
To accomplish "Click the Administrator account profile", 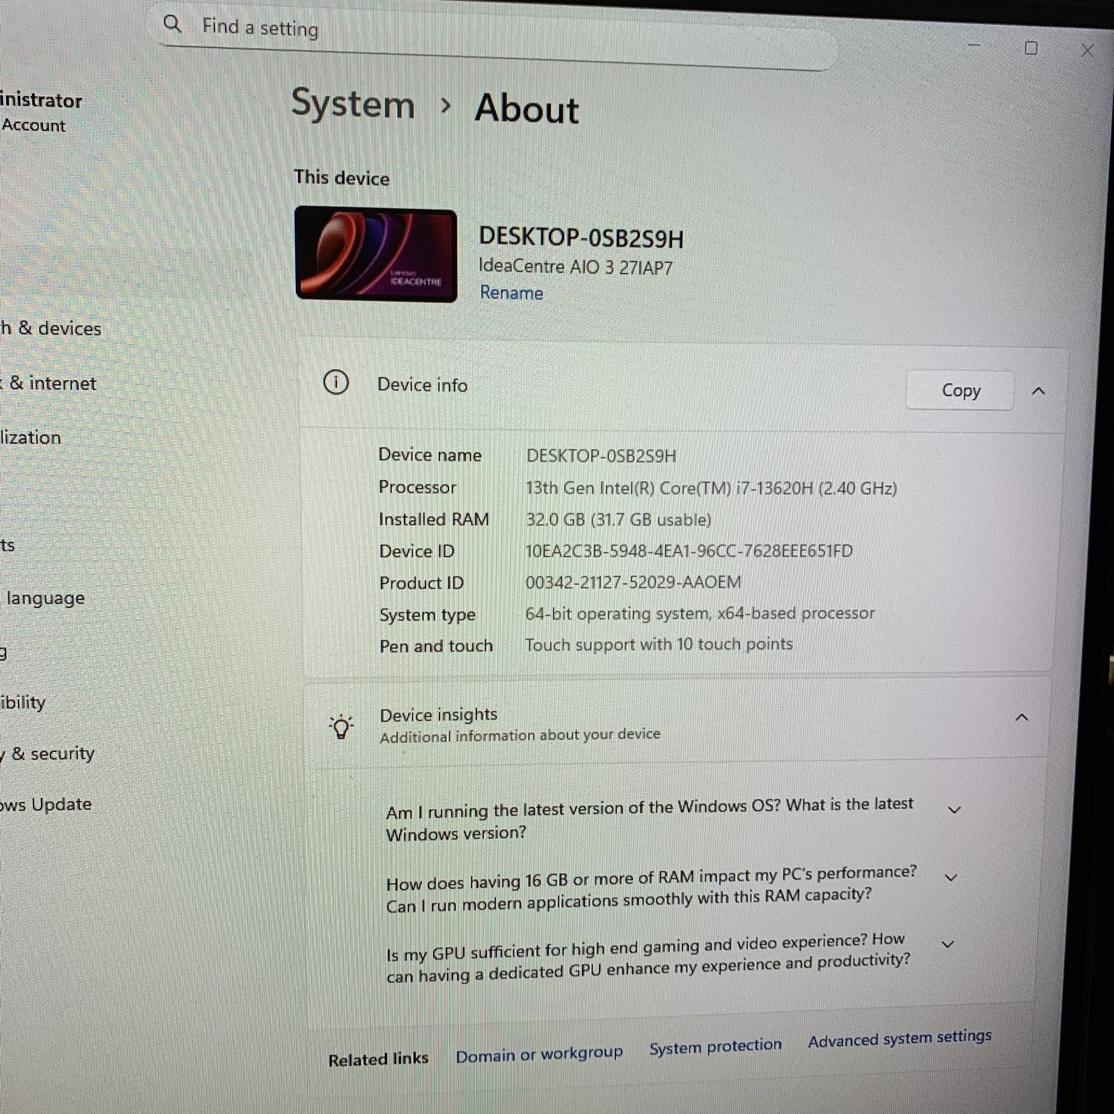I will point(41,111).
